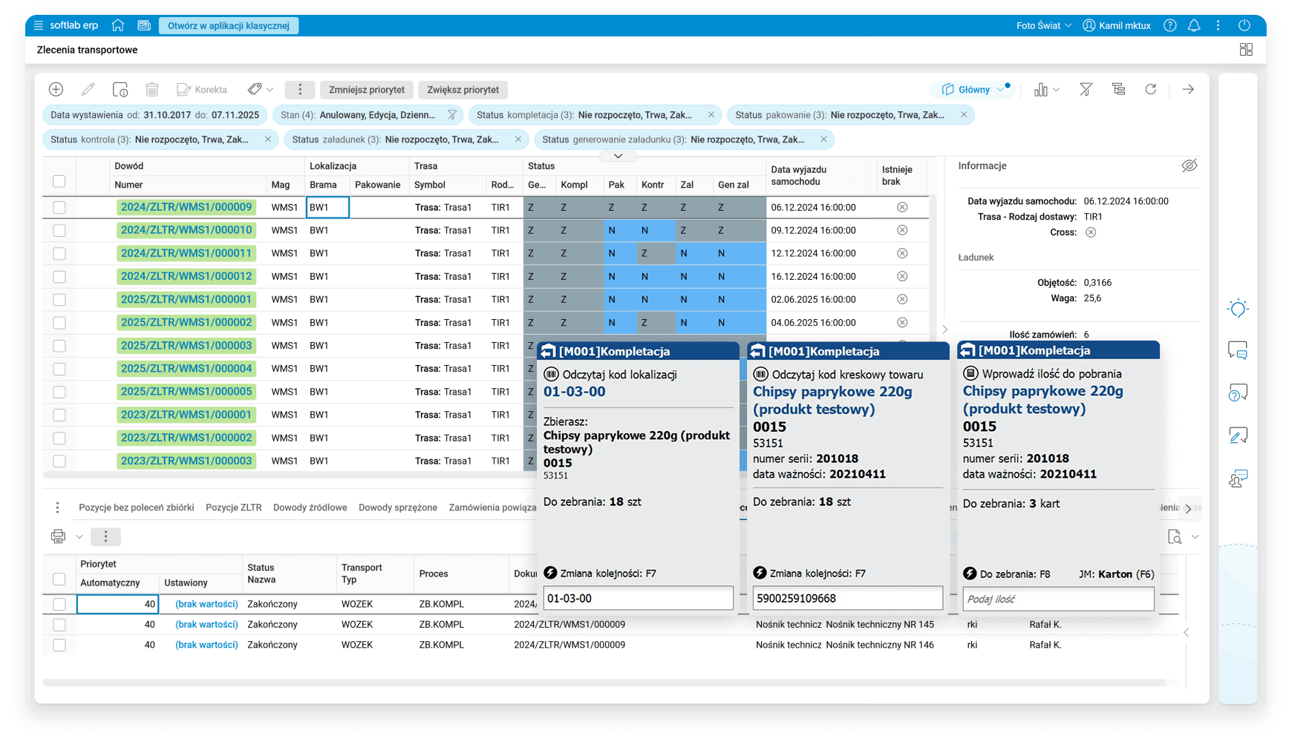
Task: Click the printer icon in lower panel
Action: pos(58,536)
